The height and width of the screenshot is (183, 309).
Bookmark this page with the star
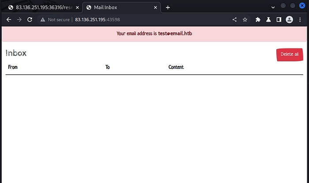click(245, 19)
